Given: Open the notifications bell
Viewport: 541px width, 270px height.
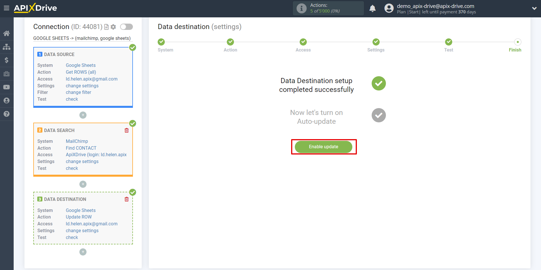Looking at the screenshot, I should [x=373, y=8].
